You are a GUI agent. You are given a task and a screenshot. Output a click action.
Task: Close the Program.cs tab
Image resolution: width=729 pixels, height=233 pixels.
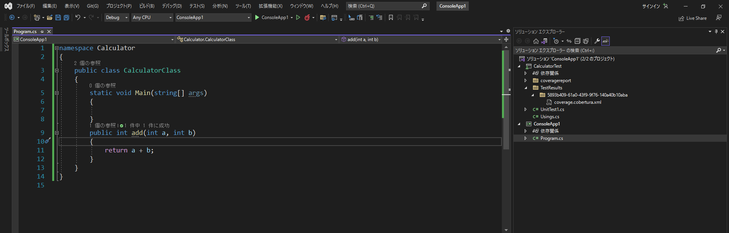[x=49, y=32]
